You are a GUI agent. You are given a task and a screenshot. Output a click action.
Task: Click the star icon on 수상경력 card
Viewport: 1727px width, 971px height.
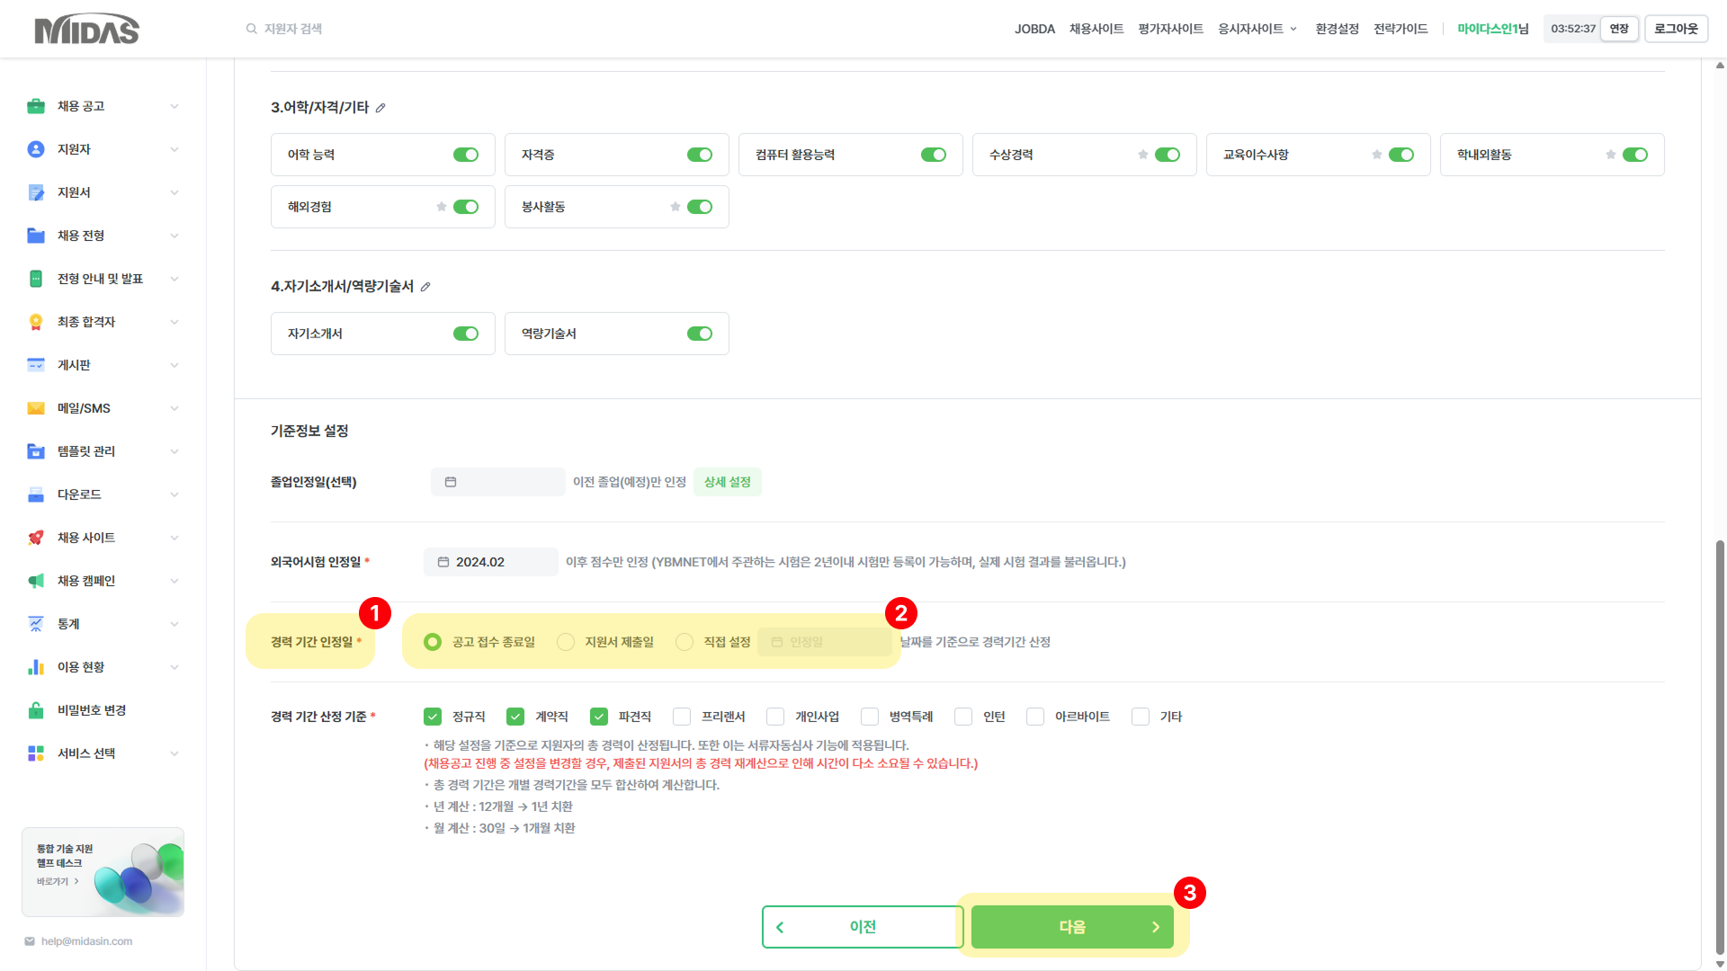(1143, 155)
